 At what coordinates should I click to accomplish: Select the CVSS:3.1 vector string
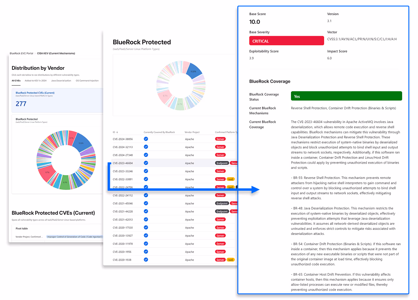point(362,39)
